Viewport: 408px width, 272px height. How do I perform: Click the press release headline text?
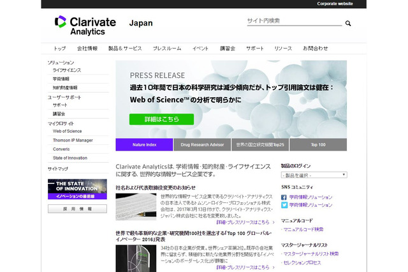click(x=231, y=93)
